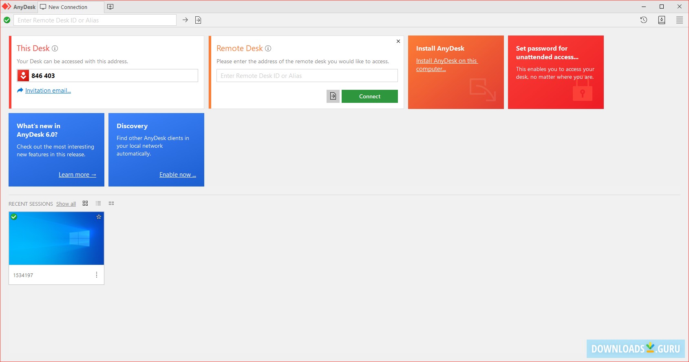Open options menu for session 1534197
This screenshot has width=689, height=362.
[x=97, y=275]
